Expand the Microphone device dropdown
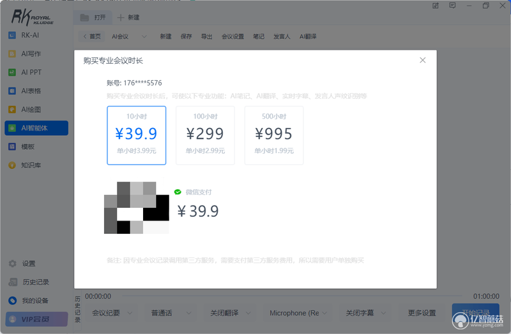 (298, 313)
